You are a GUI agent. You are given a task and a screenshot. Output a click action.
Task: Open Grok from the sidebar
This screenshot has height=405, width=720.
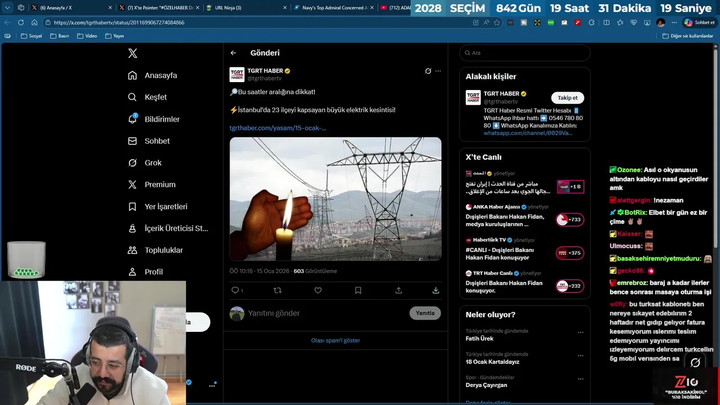(145, 163)
